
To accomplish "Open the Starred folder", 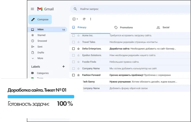I will click(x=41, y=35).
